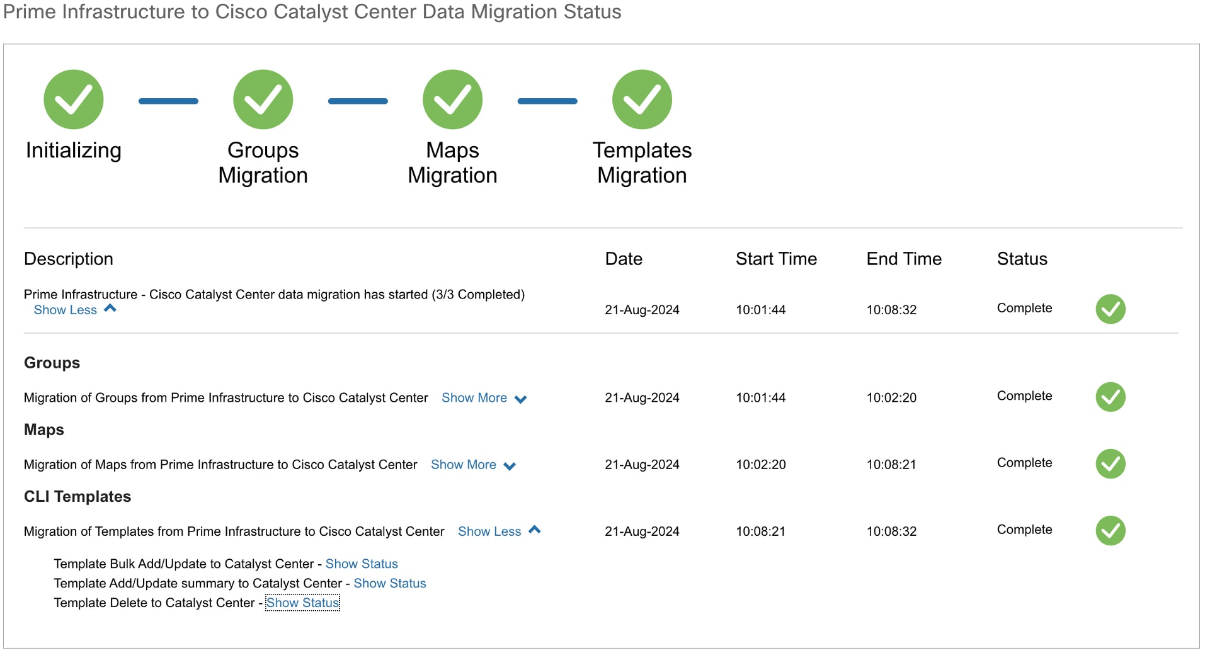Image resolution: width=1205 pixels, height=653 pixels.
Task: Expand Groups migration details with Show More
Action: click(474, 398)
